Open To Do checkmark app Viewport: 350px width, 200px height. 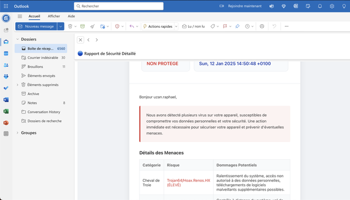coord(6,88)
